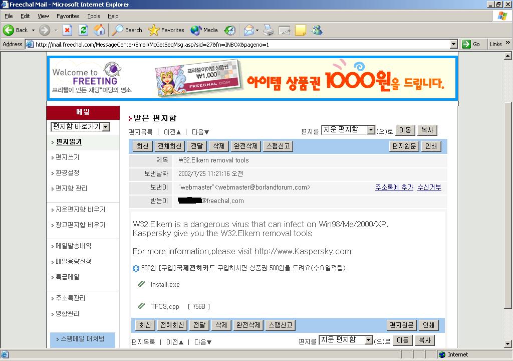Expand the Address bar dropdown arrow
Viewport: 513px width, 361px height.
point(453,44)
